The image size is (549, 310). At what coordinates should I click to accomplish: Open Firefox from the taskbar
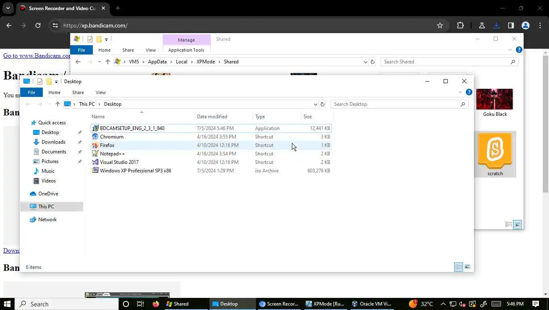pyautogui.click(x=156, y=304)
